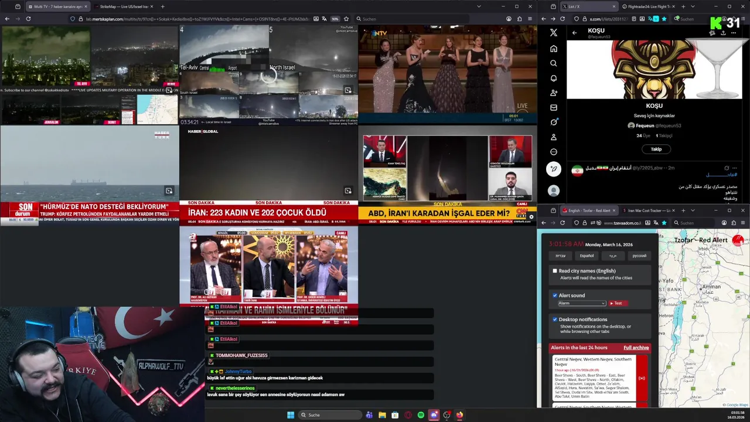This screenshot has height=422, width=750.
Task: Open X more options circle icon
Action: [x=554, y=152]
